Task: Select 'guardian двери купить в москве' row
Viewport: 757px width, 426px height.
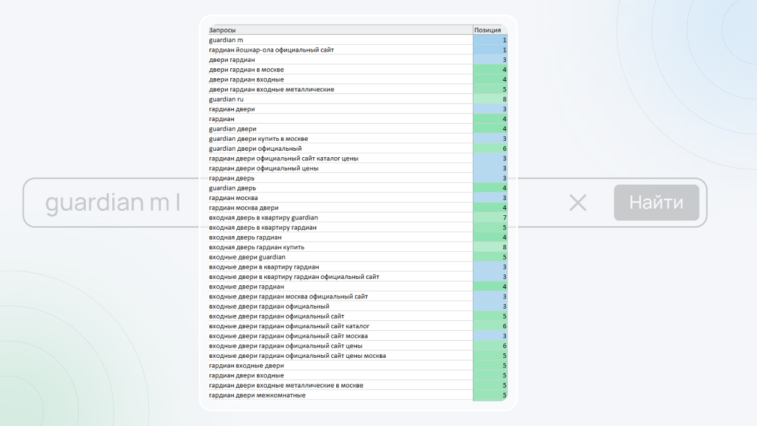Action: pyautogui.click(x=358, y=138)
